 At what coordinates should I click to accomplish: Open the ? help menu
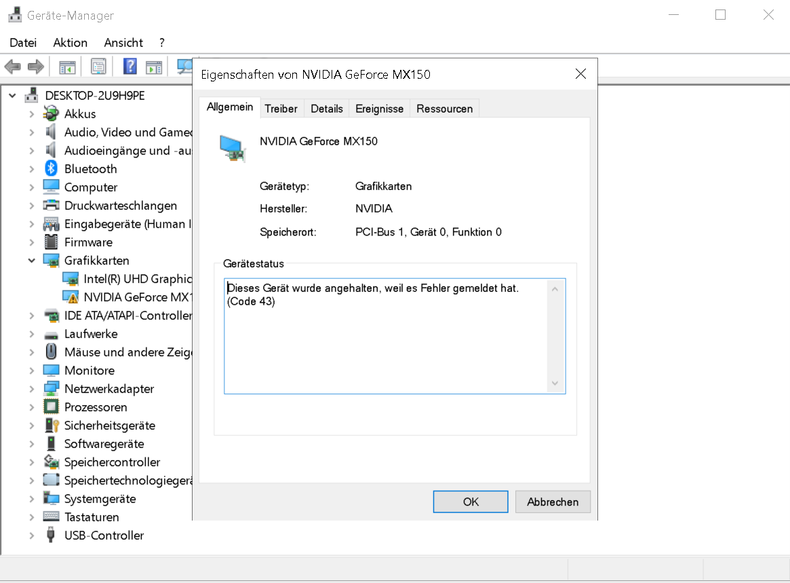point(161,43)
